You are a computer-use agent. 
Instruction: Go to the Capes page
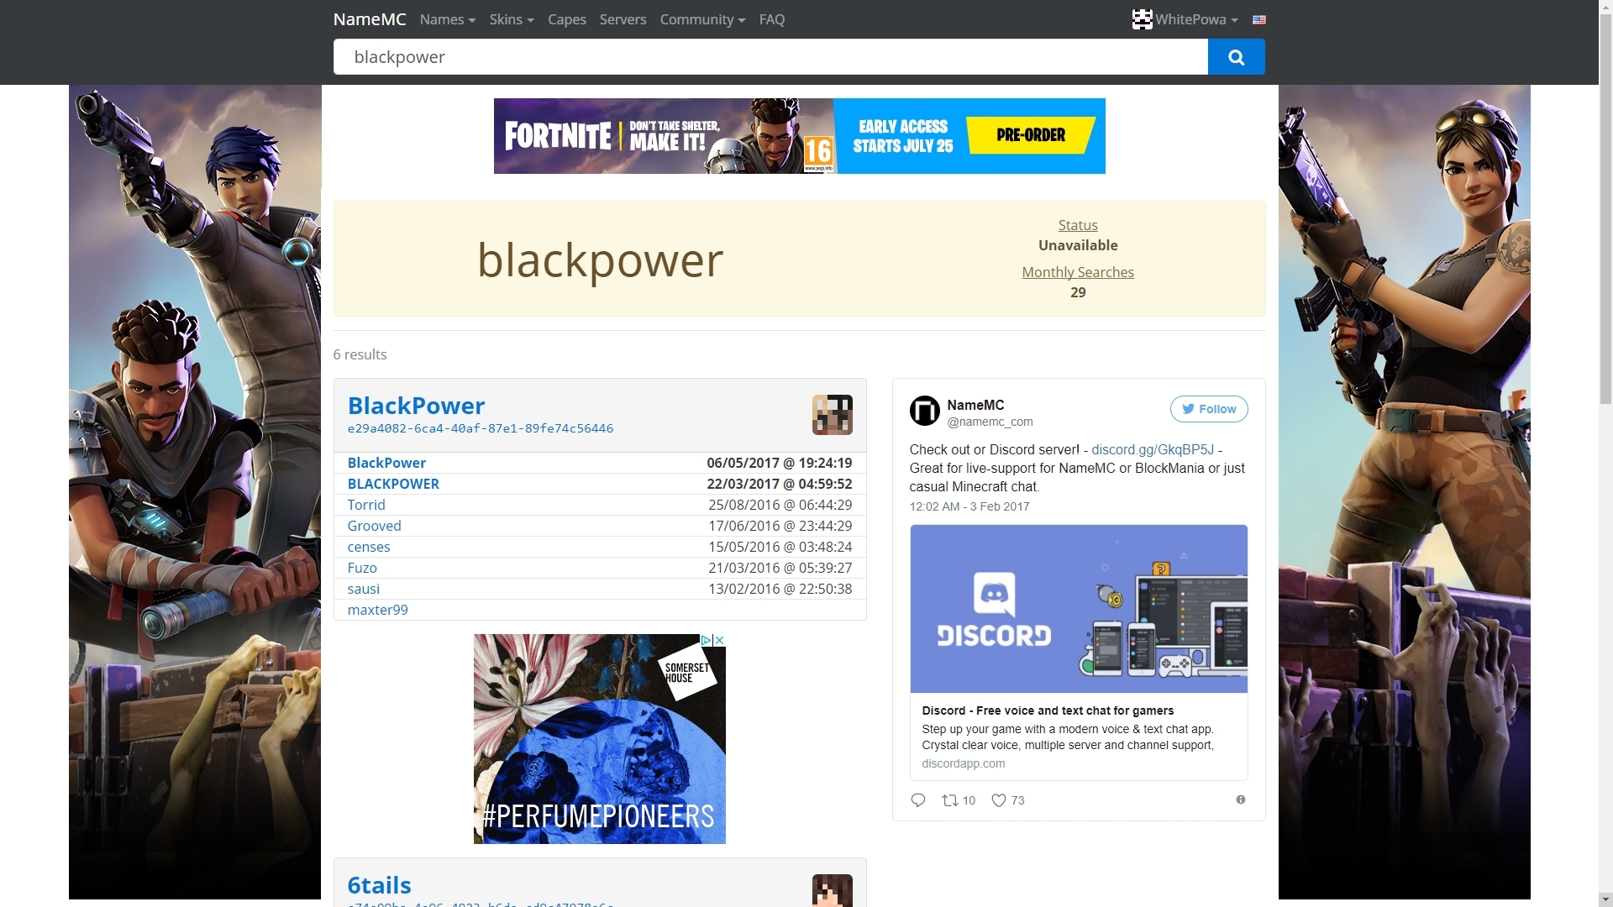coord(566,19)
